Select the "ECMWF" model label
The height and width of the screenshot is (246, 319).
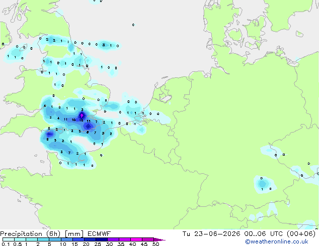99,234
